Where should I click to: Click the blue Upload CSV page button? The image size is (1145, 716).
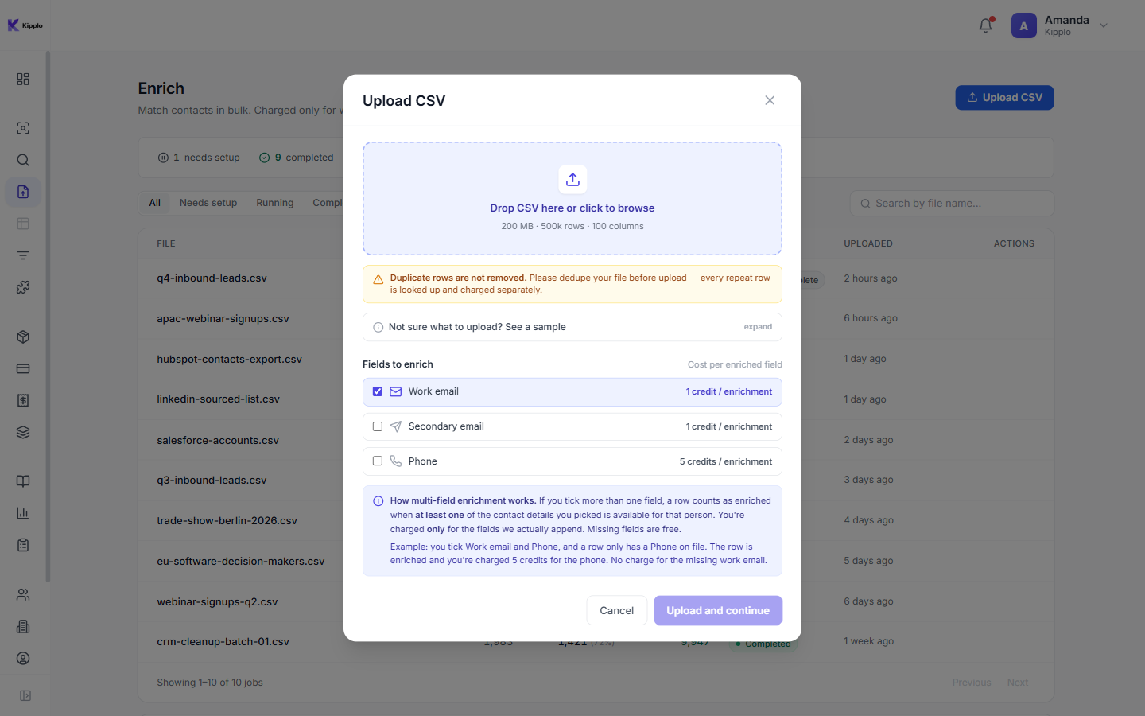(1004, 97)
